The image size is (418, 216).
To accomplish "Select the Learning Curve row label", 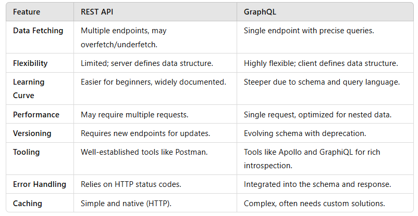I will pos(29,88).
